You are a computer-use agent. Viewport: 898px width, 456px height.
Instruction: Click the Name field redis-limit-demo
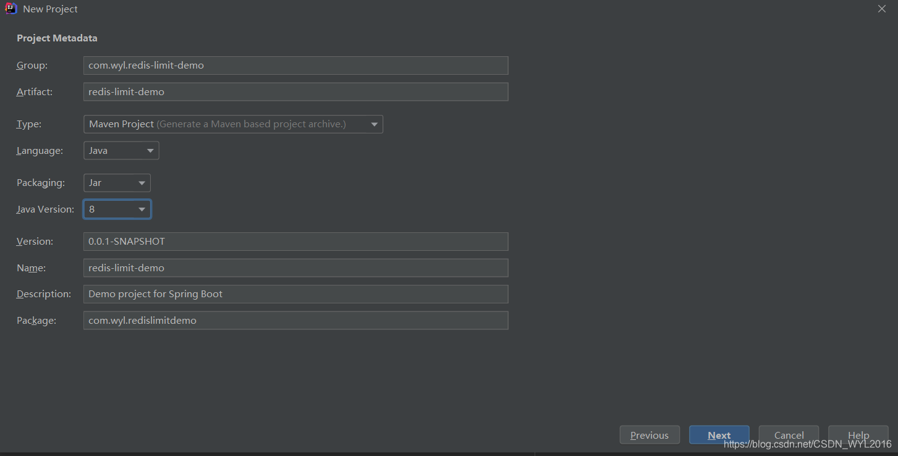(x=295, y=268)
